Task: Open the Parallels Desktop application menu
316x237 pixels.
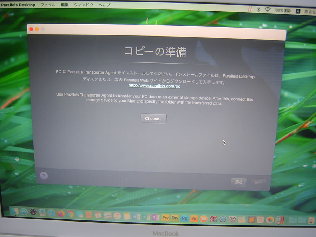Action: click(18, 5)
